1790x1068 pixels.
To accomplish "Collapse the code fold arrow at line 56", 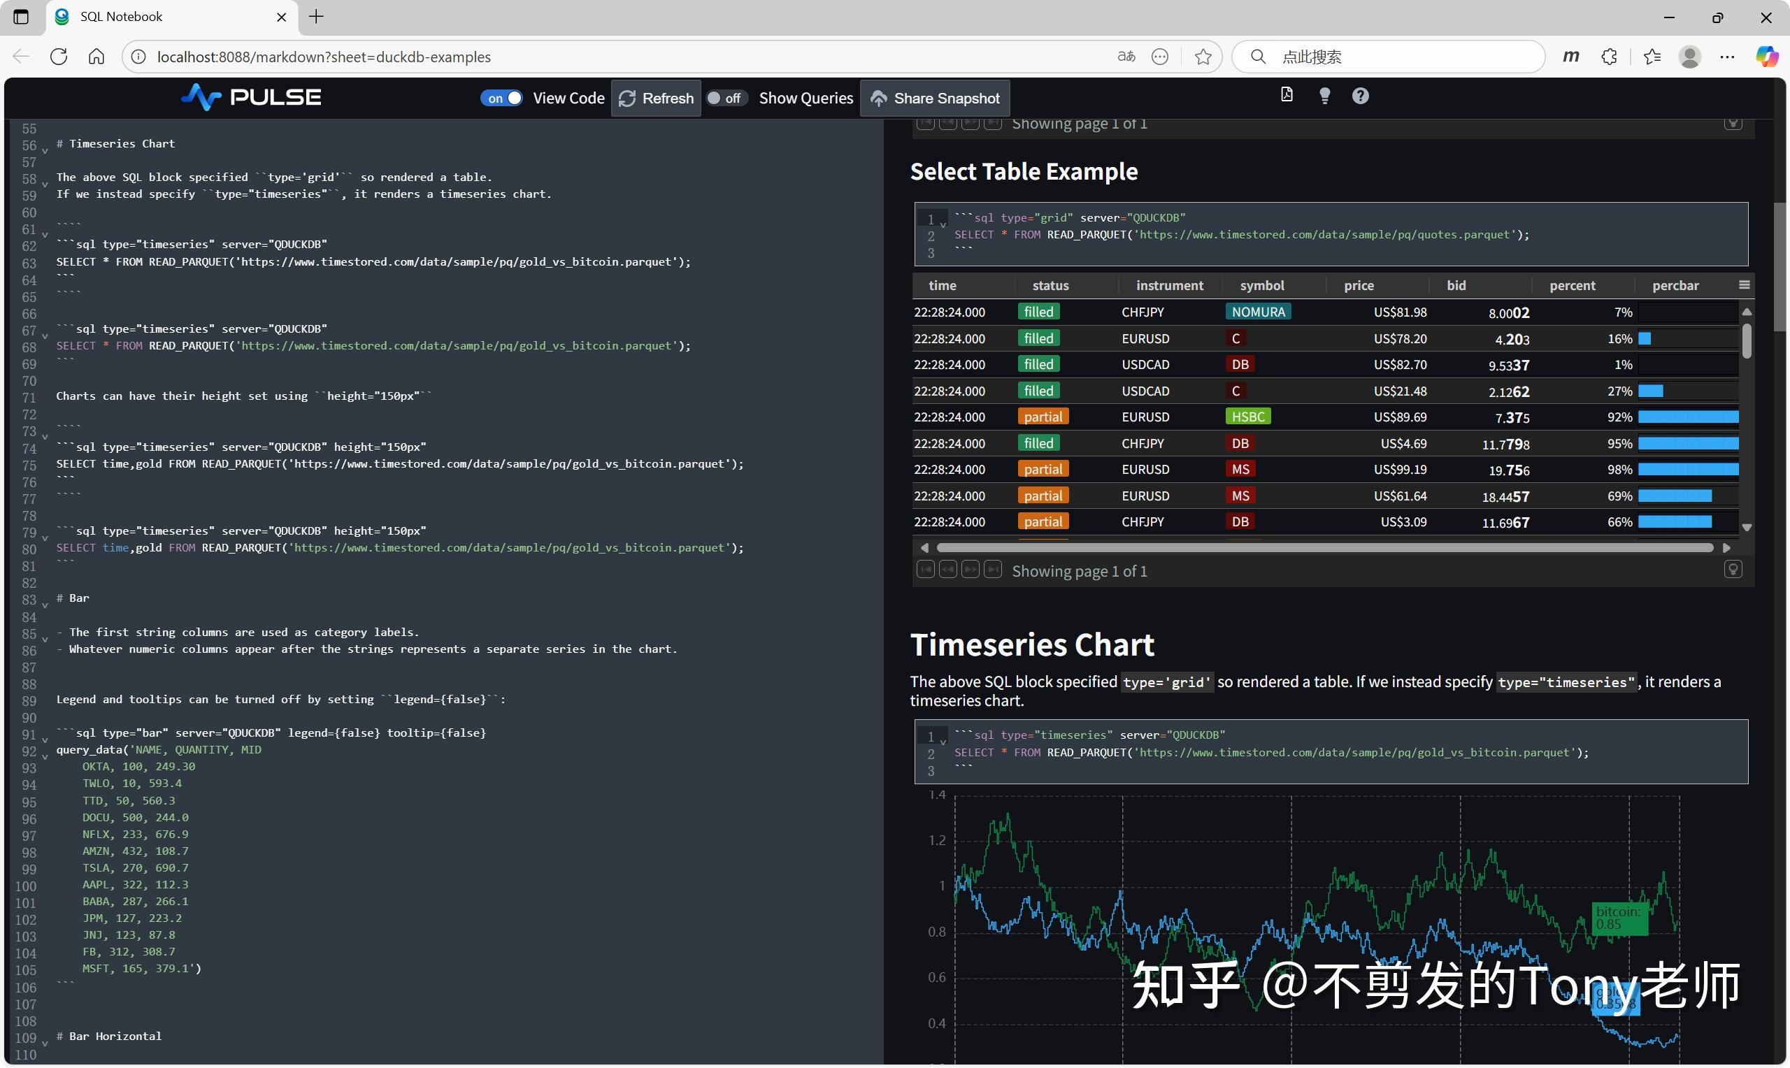I will (45, 151).
